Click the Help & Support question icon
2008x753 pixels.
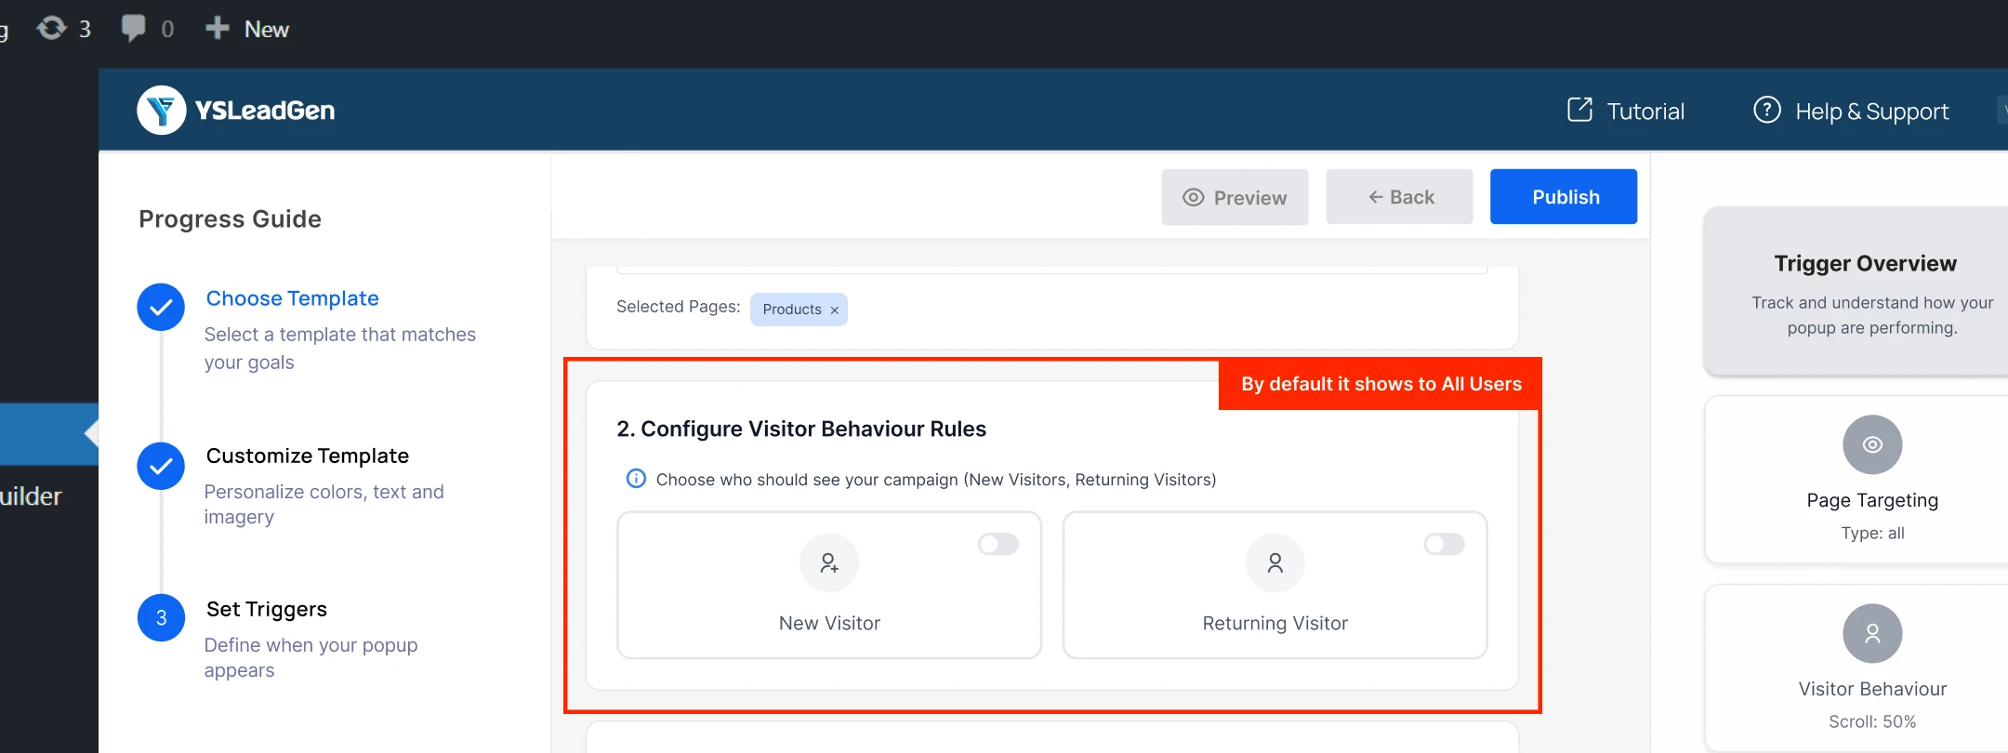coord(1766,110)
